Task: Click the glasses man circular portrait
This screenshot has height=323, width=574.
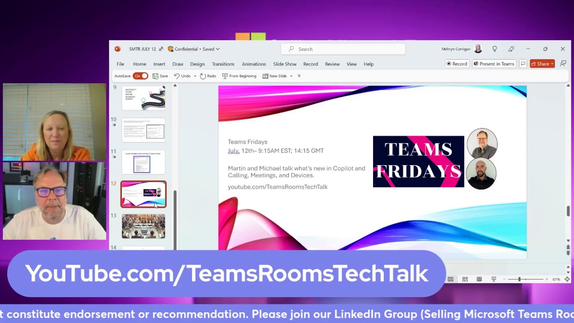Action: 482,144
